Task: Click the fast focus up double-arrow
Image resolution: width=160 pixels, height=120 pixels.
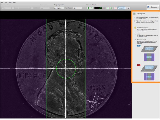Action: [111, 8]
